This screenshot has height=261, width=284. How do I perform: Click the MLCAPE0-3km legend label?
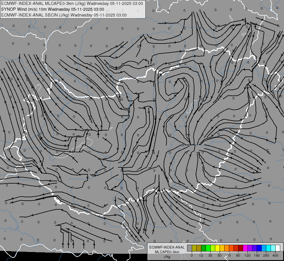[167, 252]
